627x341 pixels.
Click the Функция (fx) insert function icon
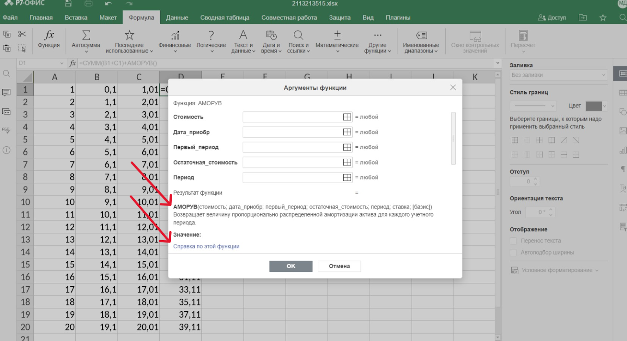coord(49,36)
